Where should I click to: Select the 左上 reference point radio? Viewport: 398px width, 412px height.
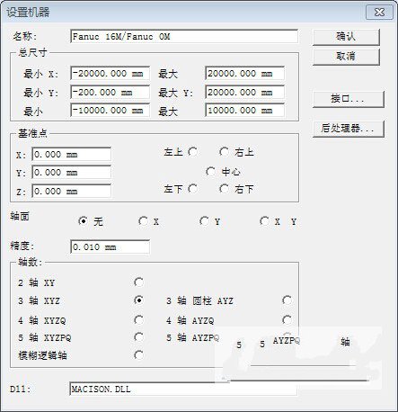tap(193, 152)
